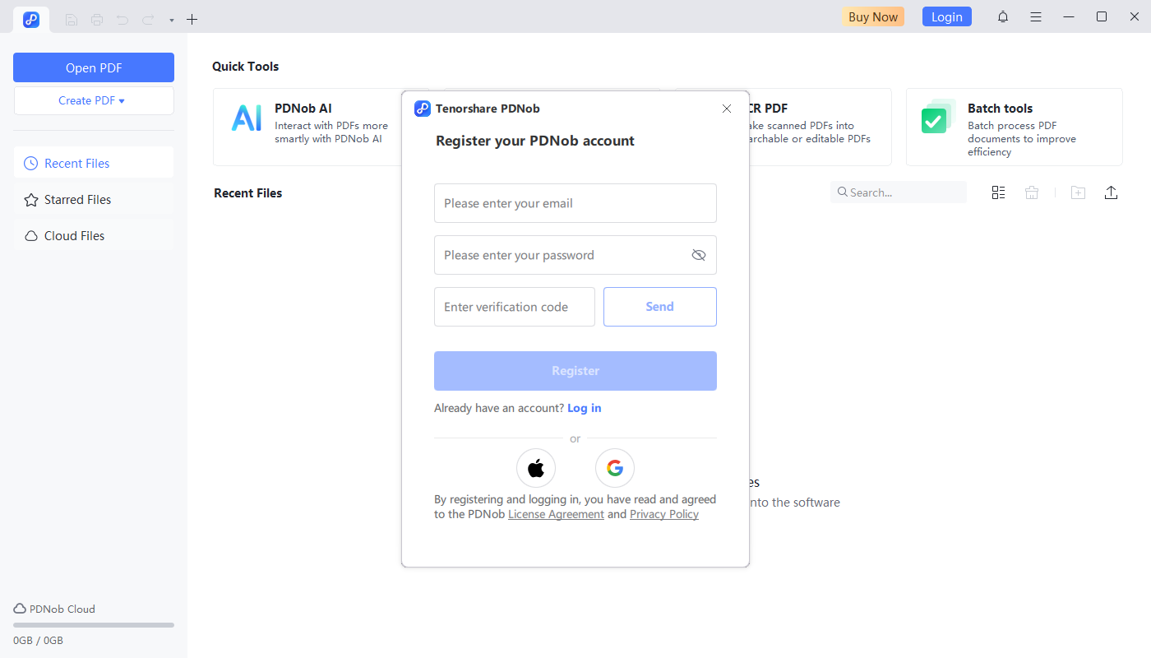Toggle password visibility in register dialog
Image resolution: width=1151 pixels, height=658 pixels.
[699, 255]
